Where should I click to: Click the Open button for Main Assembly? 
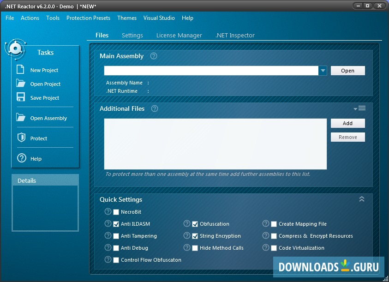coord(348,71)
